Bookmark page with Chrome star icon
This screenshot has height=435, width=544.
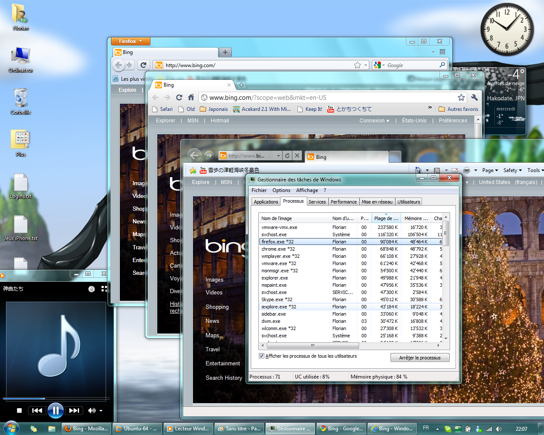pos(461,98)
